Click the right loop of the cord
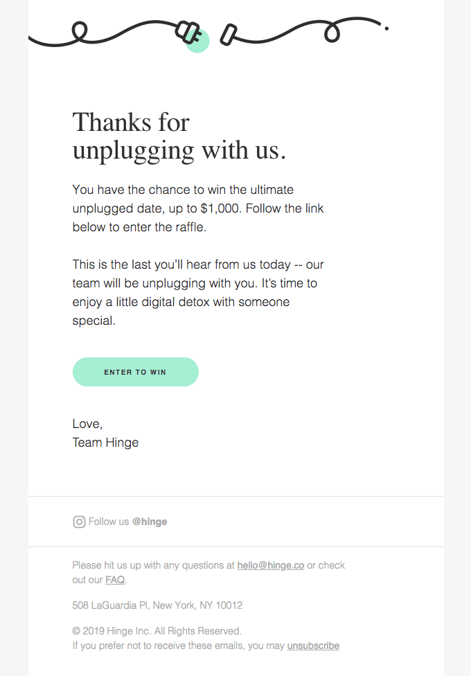Viewport: 471px width, 676px height. coord(333,32)
